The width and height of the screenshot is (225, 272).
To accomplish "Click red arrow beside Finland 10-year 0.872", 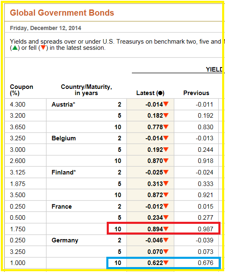I will [166, 195].
